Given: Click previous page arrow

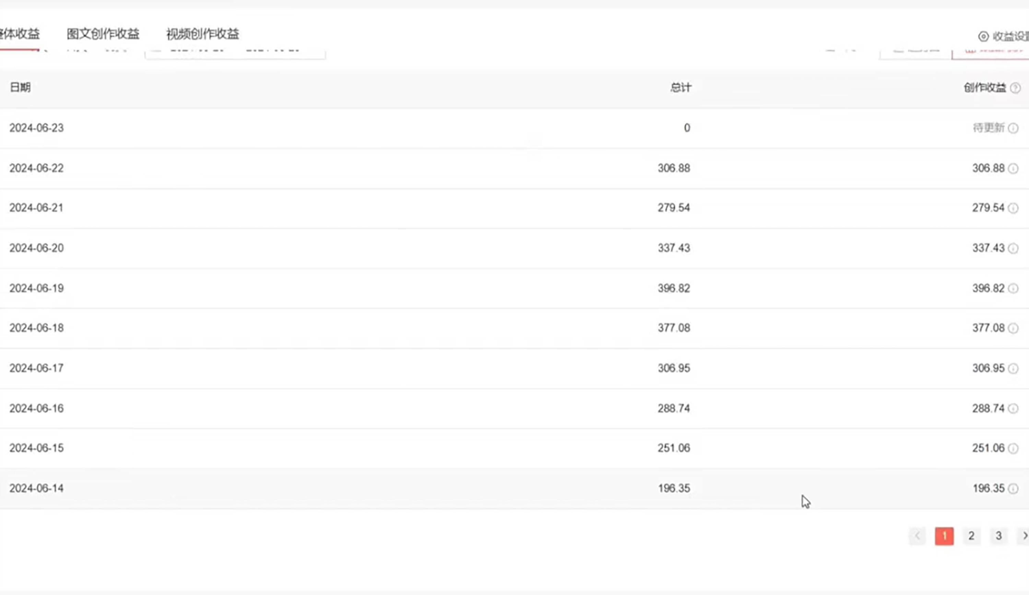Looking at the screenshot, I should tap(917, 536).
